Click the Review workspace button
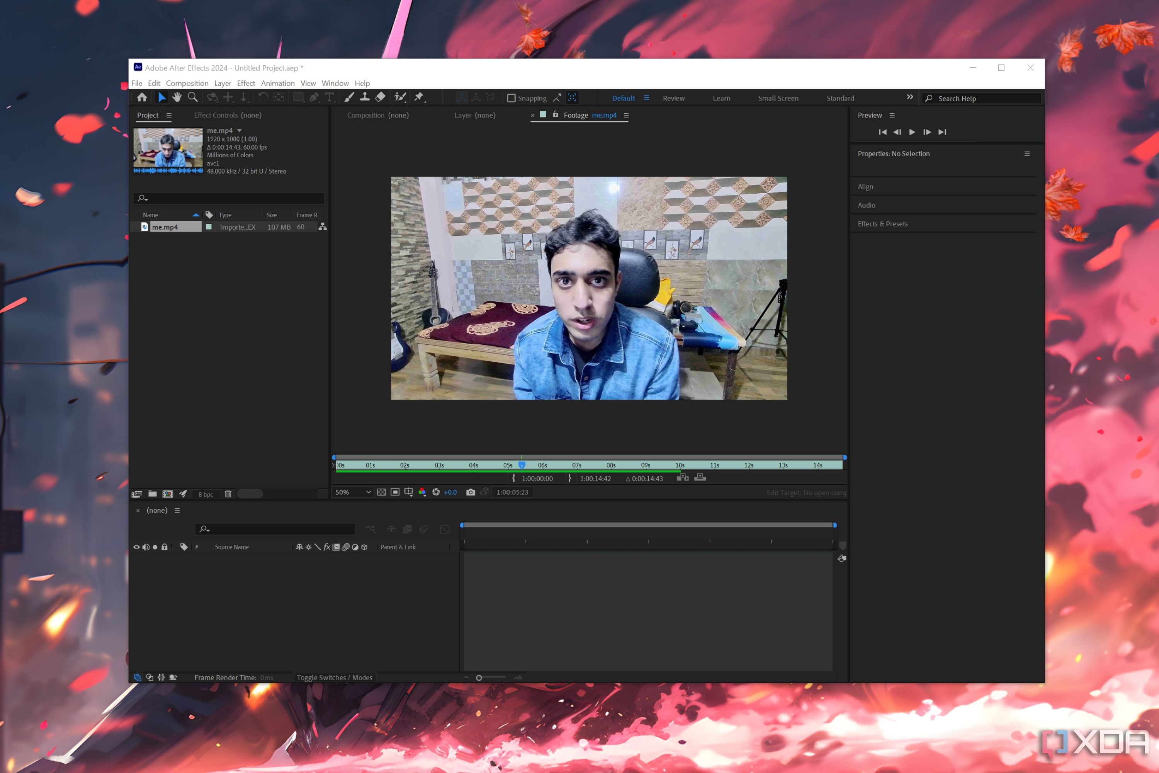Image resolution: width=1159 pixels, height=773 pixels. tap(673, 97)
